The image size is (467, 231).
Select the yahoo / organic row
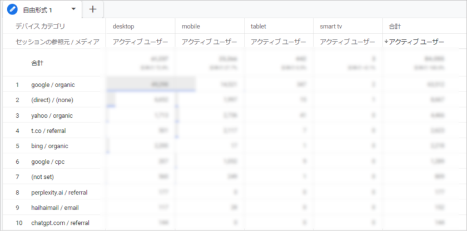pyautogui.click(x=52, y=115)
